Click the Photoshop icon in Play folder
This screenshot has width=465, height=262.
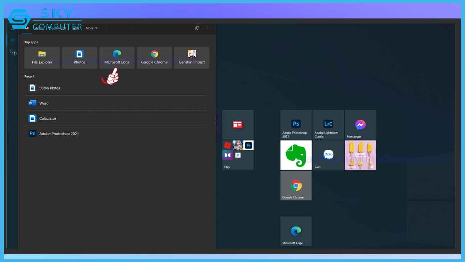coord(248,145)
